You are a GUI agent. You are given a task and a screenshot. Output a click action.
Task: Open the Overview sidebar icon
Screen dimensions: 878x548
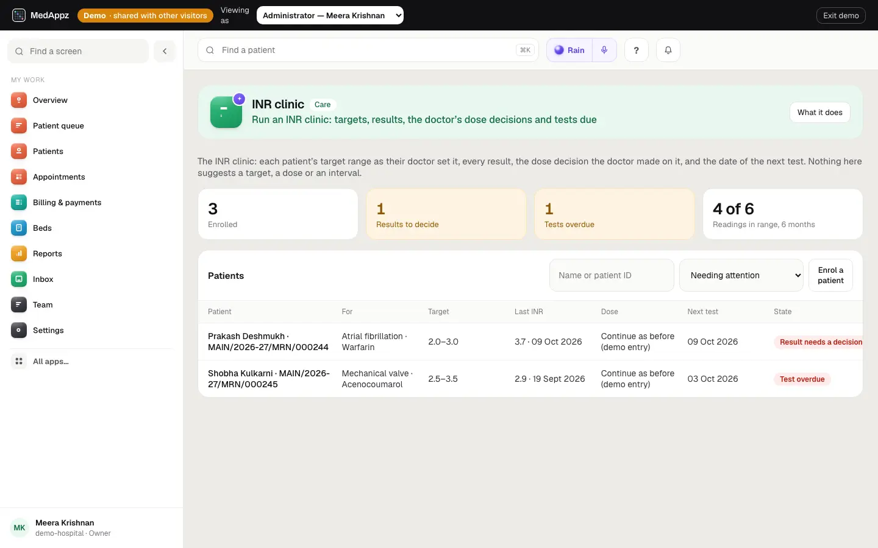pyautogui.click(x=19, y=100)
